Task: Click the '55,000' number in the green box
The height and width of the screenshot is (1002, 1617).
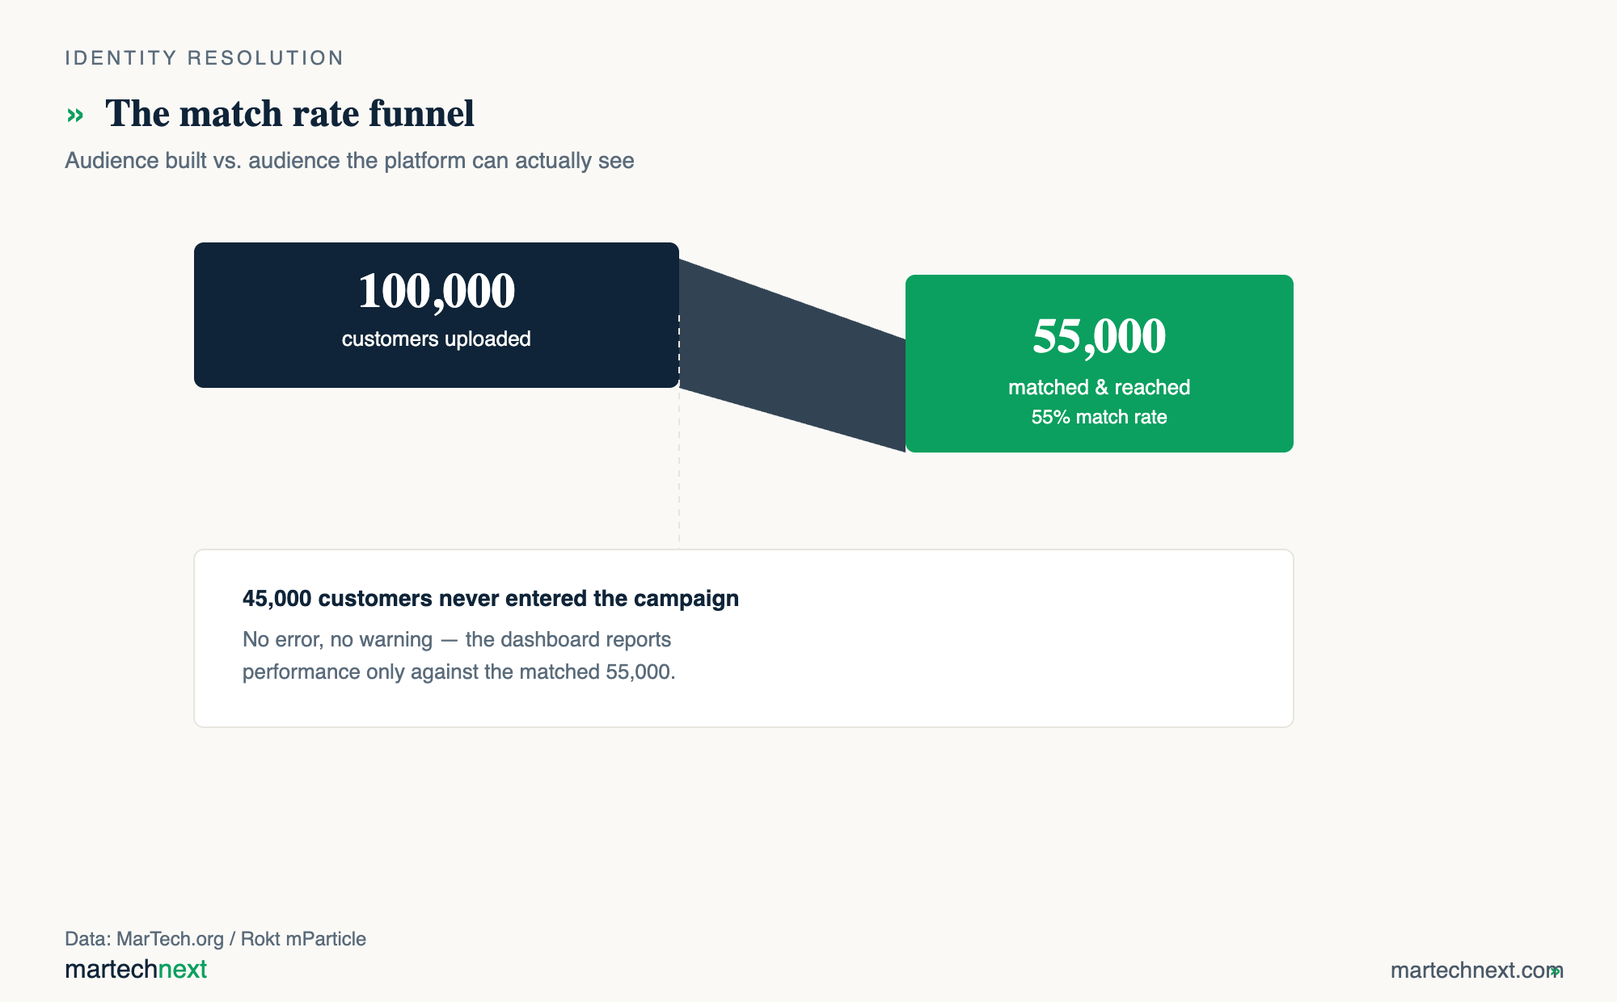Action: 1100,336
